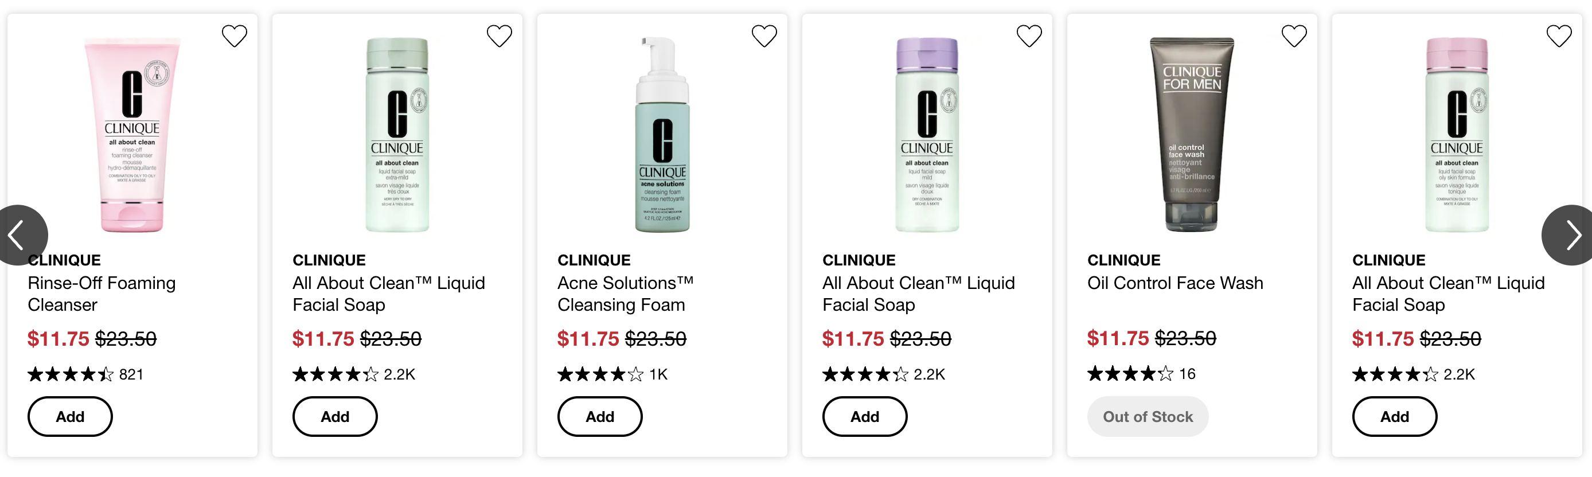Open the 821 reviews star rating
This screenshot has width=1592, height=477.
(85, 374)
